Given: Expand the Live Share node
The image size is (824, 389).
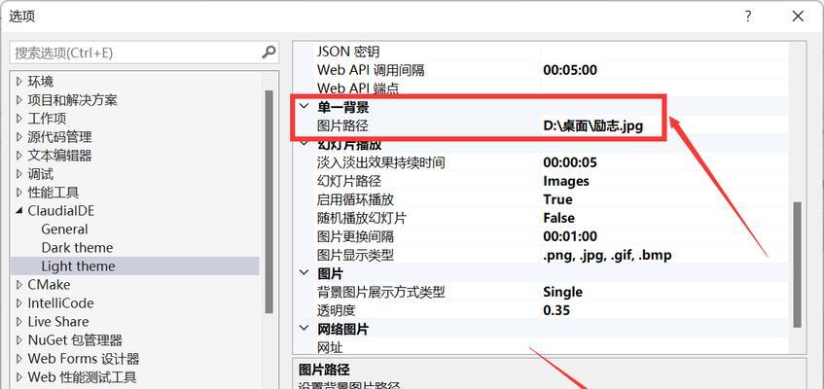Looking at the screenshot, I should point(18,322).
